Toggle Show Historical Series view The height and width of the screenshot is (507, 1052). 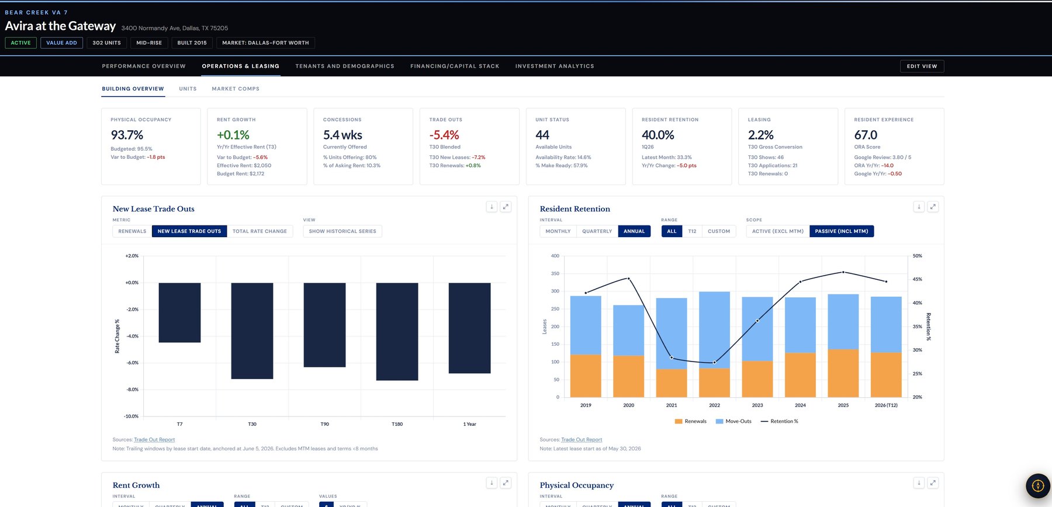(x=342, y=231)
